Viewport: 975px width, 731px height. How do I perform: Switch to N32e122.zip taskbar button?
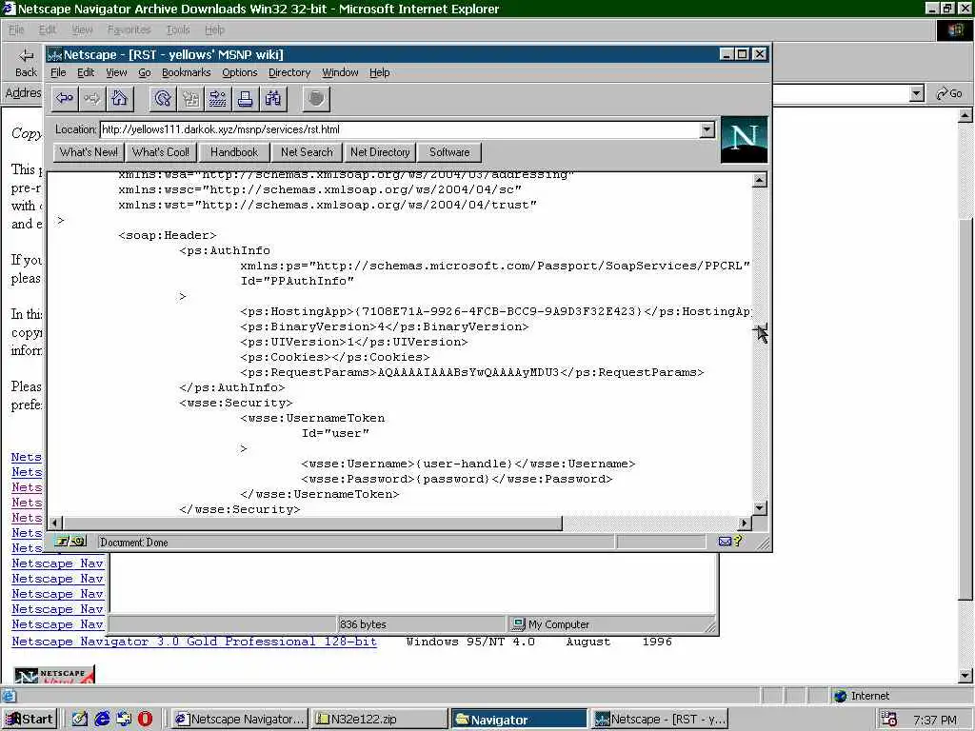coord(379,720)
